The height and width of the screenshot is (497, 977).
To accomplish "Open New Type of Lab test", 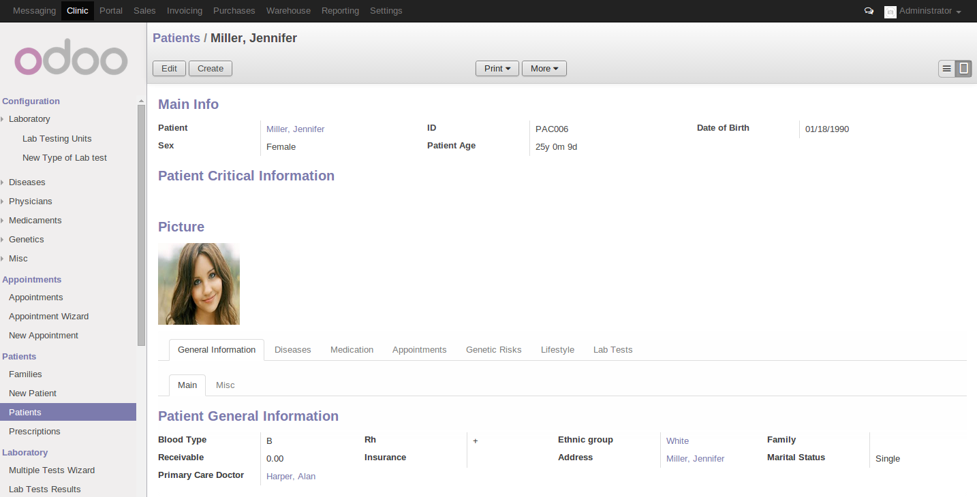I will click(65, 158).
